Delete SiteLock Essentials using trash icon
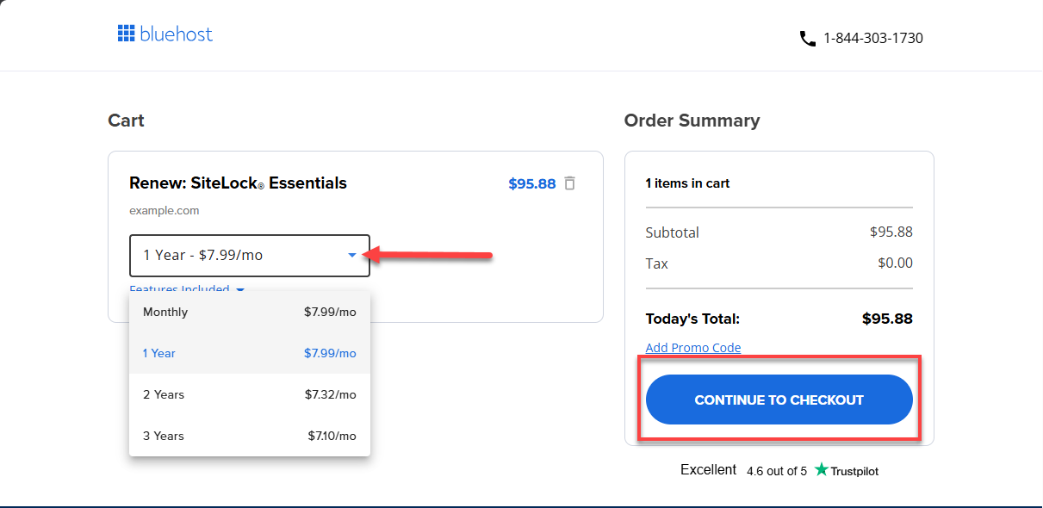The image size is (1043, 508). point(569,183)
